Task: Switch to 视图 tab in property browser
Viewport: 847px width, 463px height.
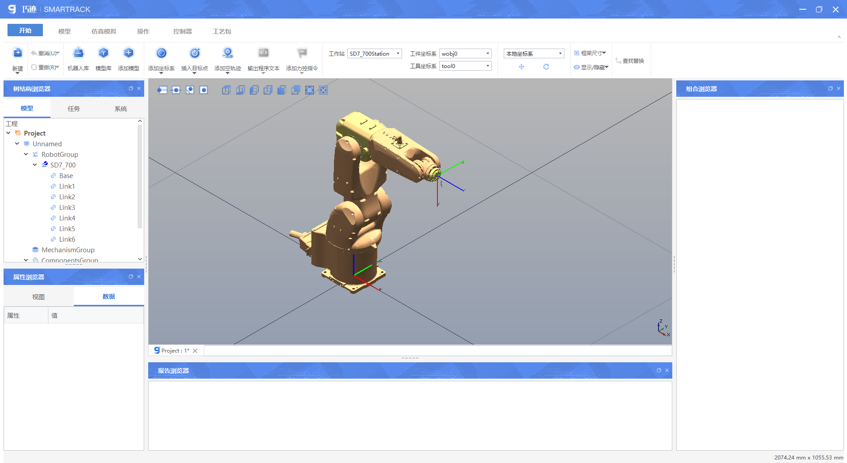Action: tap(38, 297)
